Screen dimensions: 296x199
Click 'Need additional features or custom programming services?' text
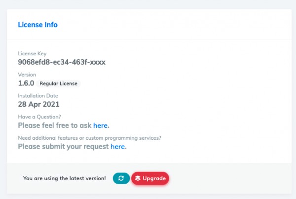tap(90, 138)
